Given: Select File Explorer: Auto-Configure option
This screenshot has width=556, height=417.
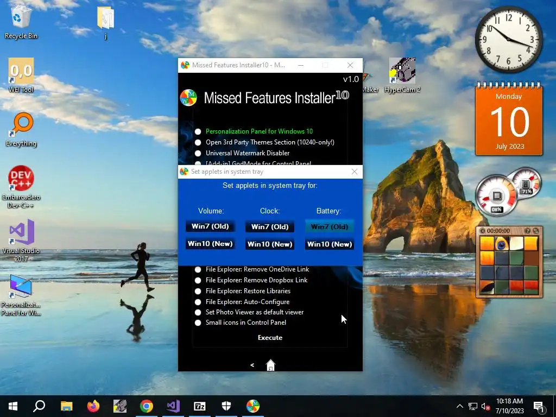Looking at the screenshot, I should coord(198,302).
